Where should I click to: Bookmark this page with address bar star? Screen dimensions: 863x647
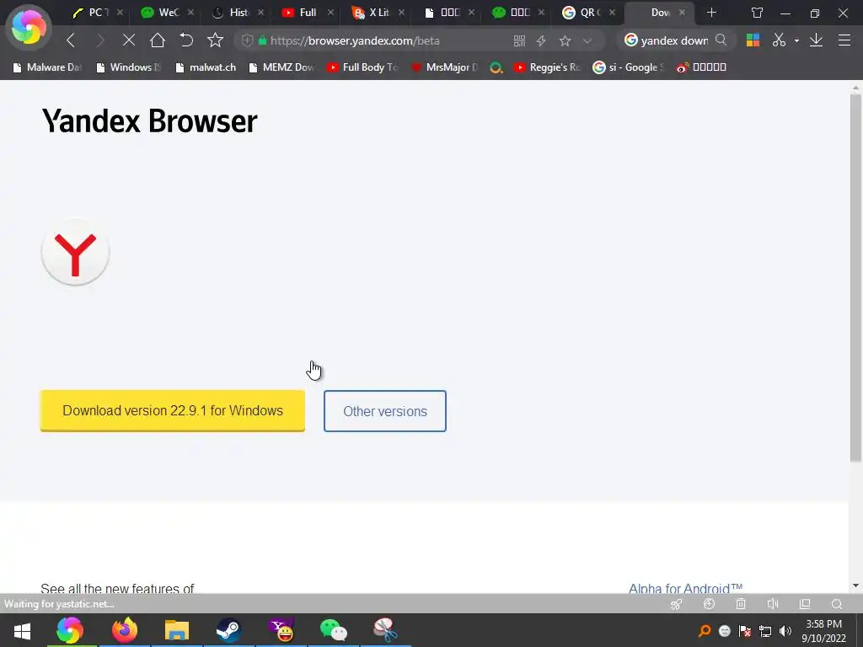[565, 40]
